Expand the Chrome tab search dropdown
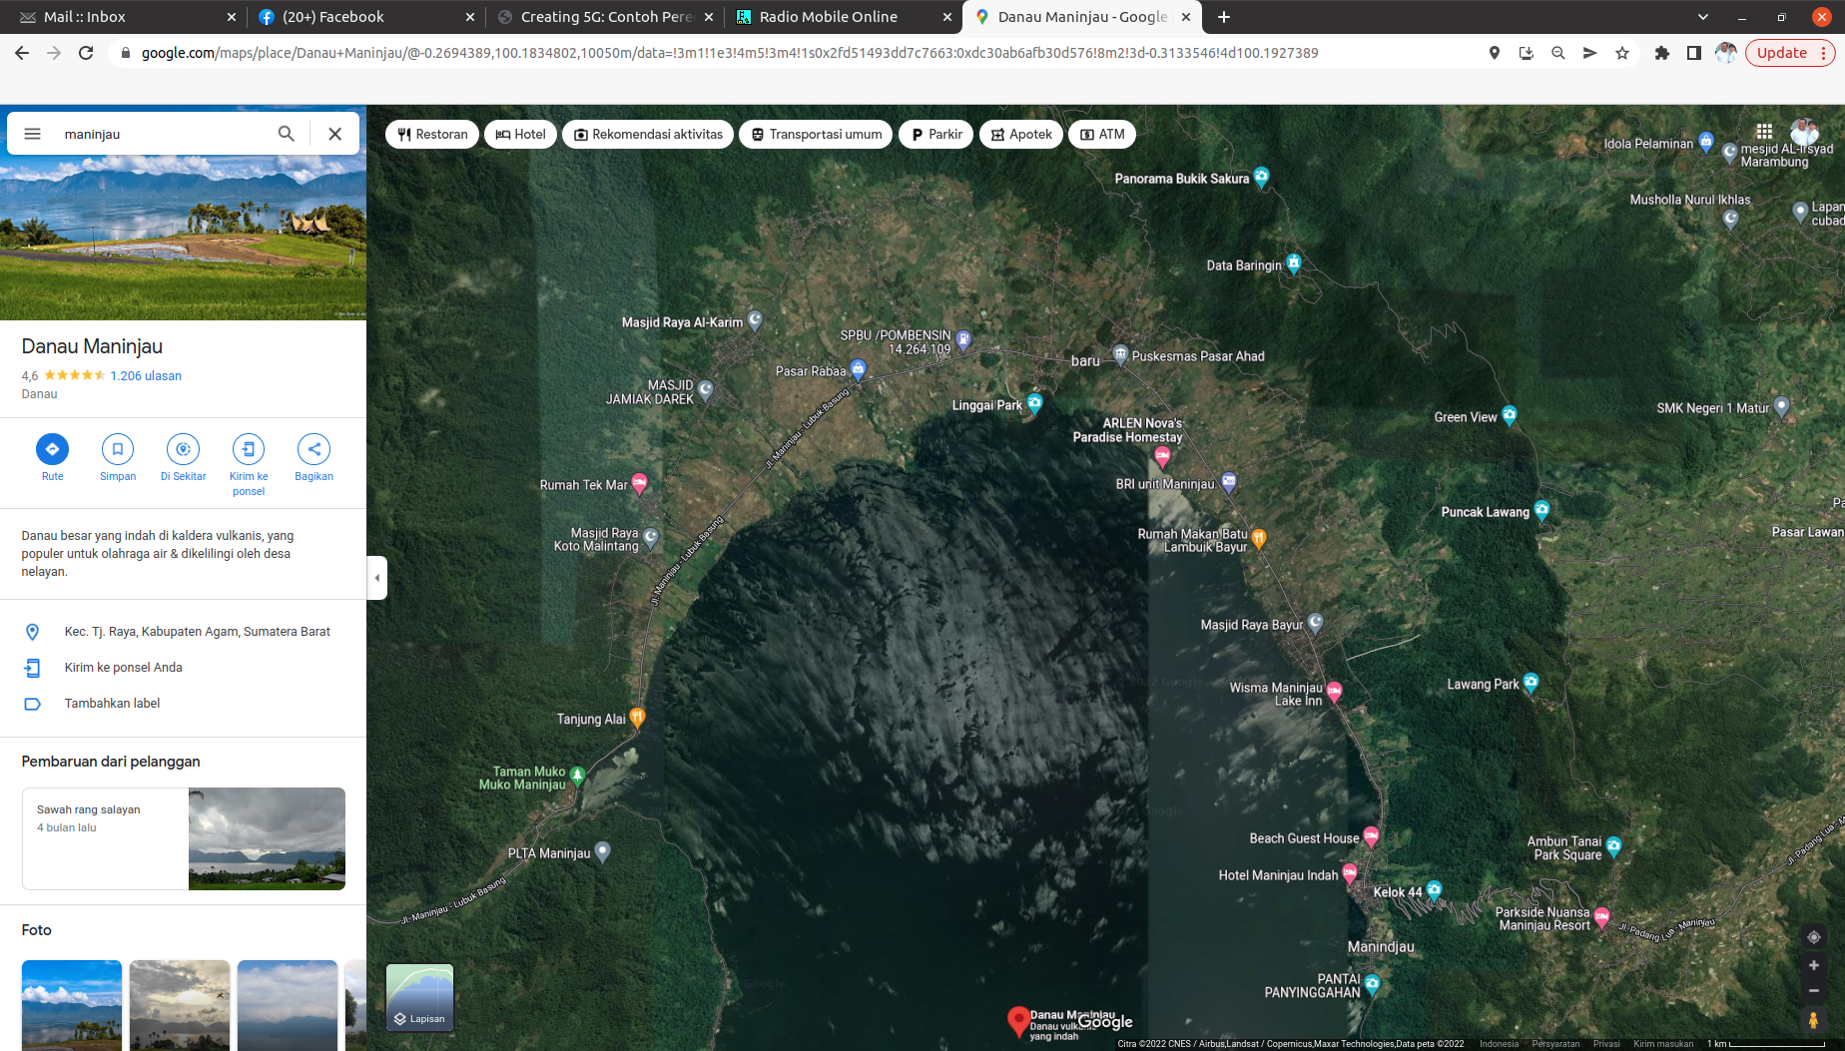This screenshot has height=1051, width=1845. pos(1703,17)
